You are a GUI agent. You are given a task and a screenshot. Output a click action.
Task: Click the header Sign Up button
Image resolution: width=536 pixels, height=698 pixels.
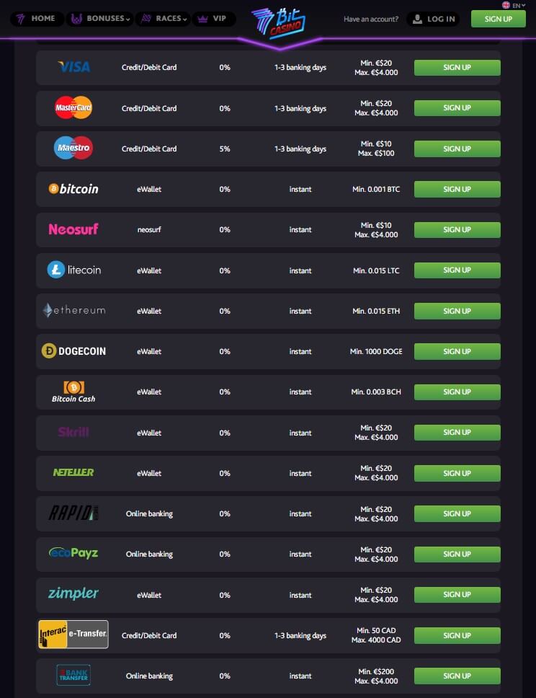(x=498, y=19)
